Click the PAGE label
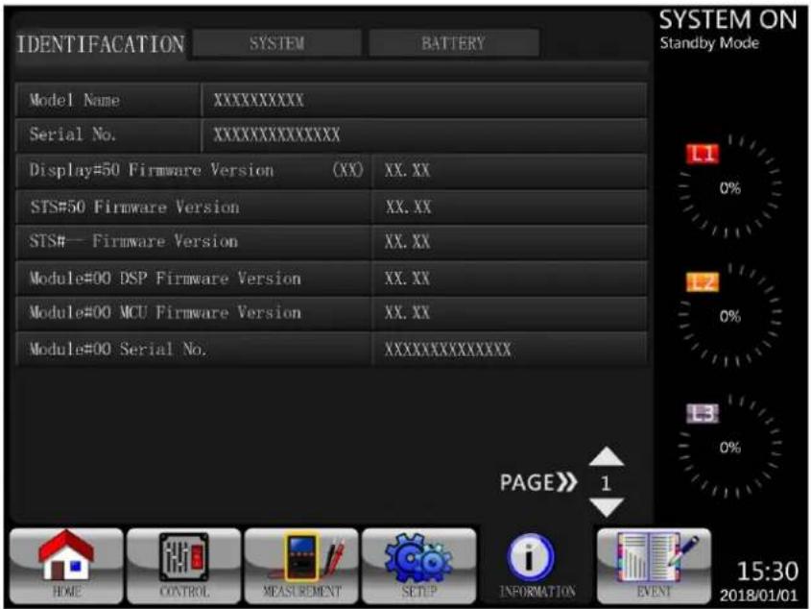 point(537,482)
